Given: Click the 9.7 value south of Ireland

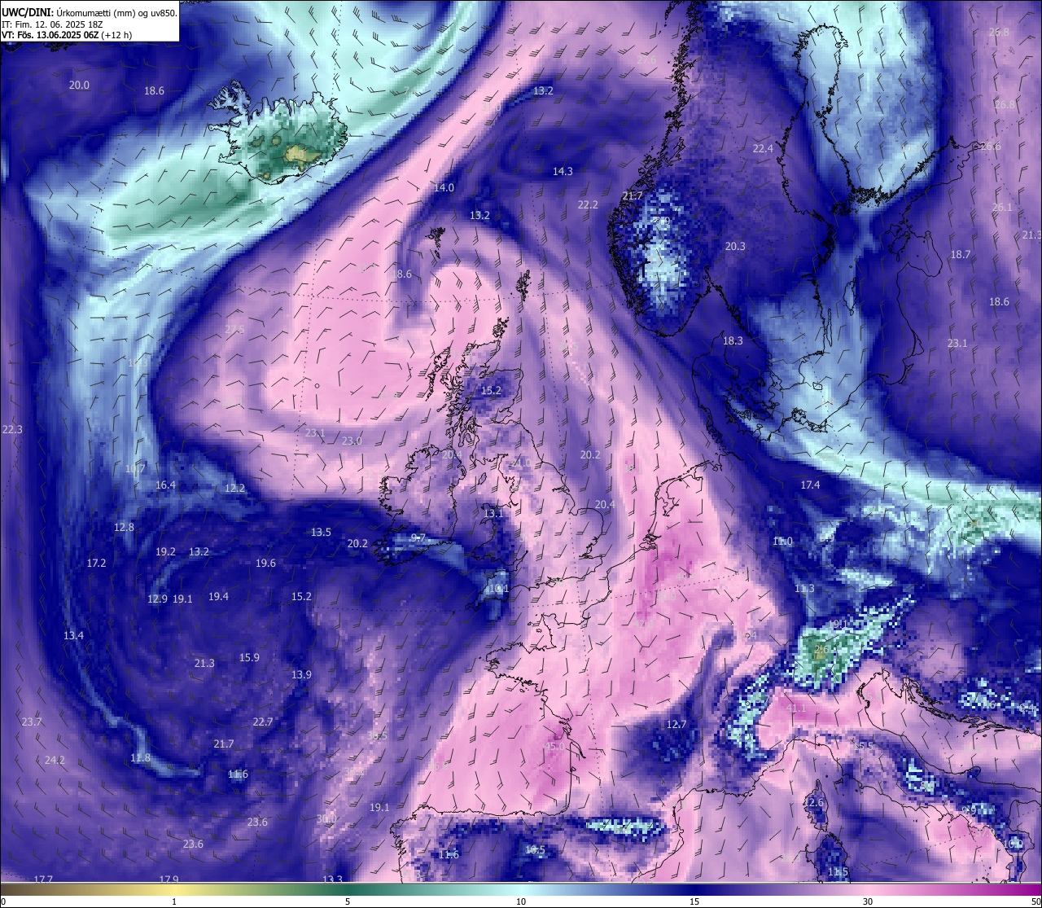Looking at the screenshot, I should (418, 538).
